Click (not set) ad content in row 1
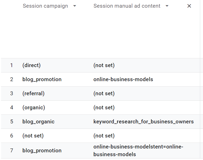The height and width of the screenshot is (160, 203). (104, 65)
